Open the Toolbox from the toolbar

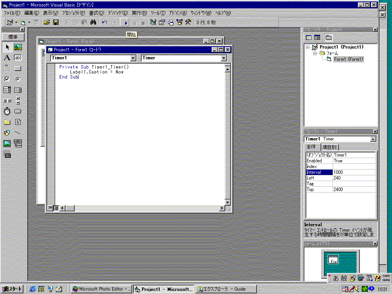tap(188, 23)
